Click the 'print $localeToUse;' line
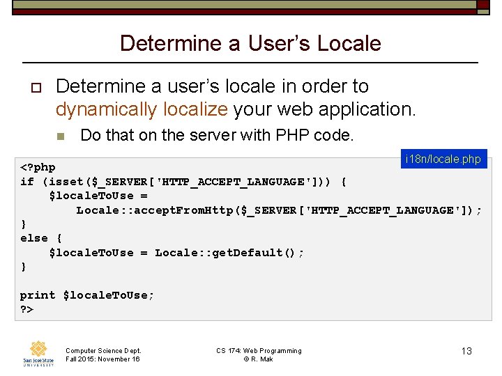 point(86,295)
